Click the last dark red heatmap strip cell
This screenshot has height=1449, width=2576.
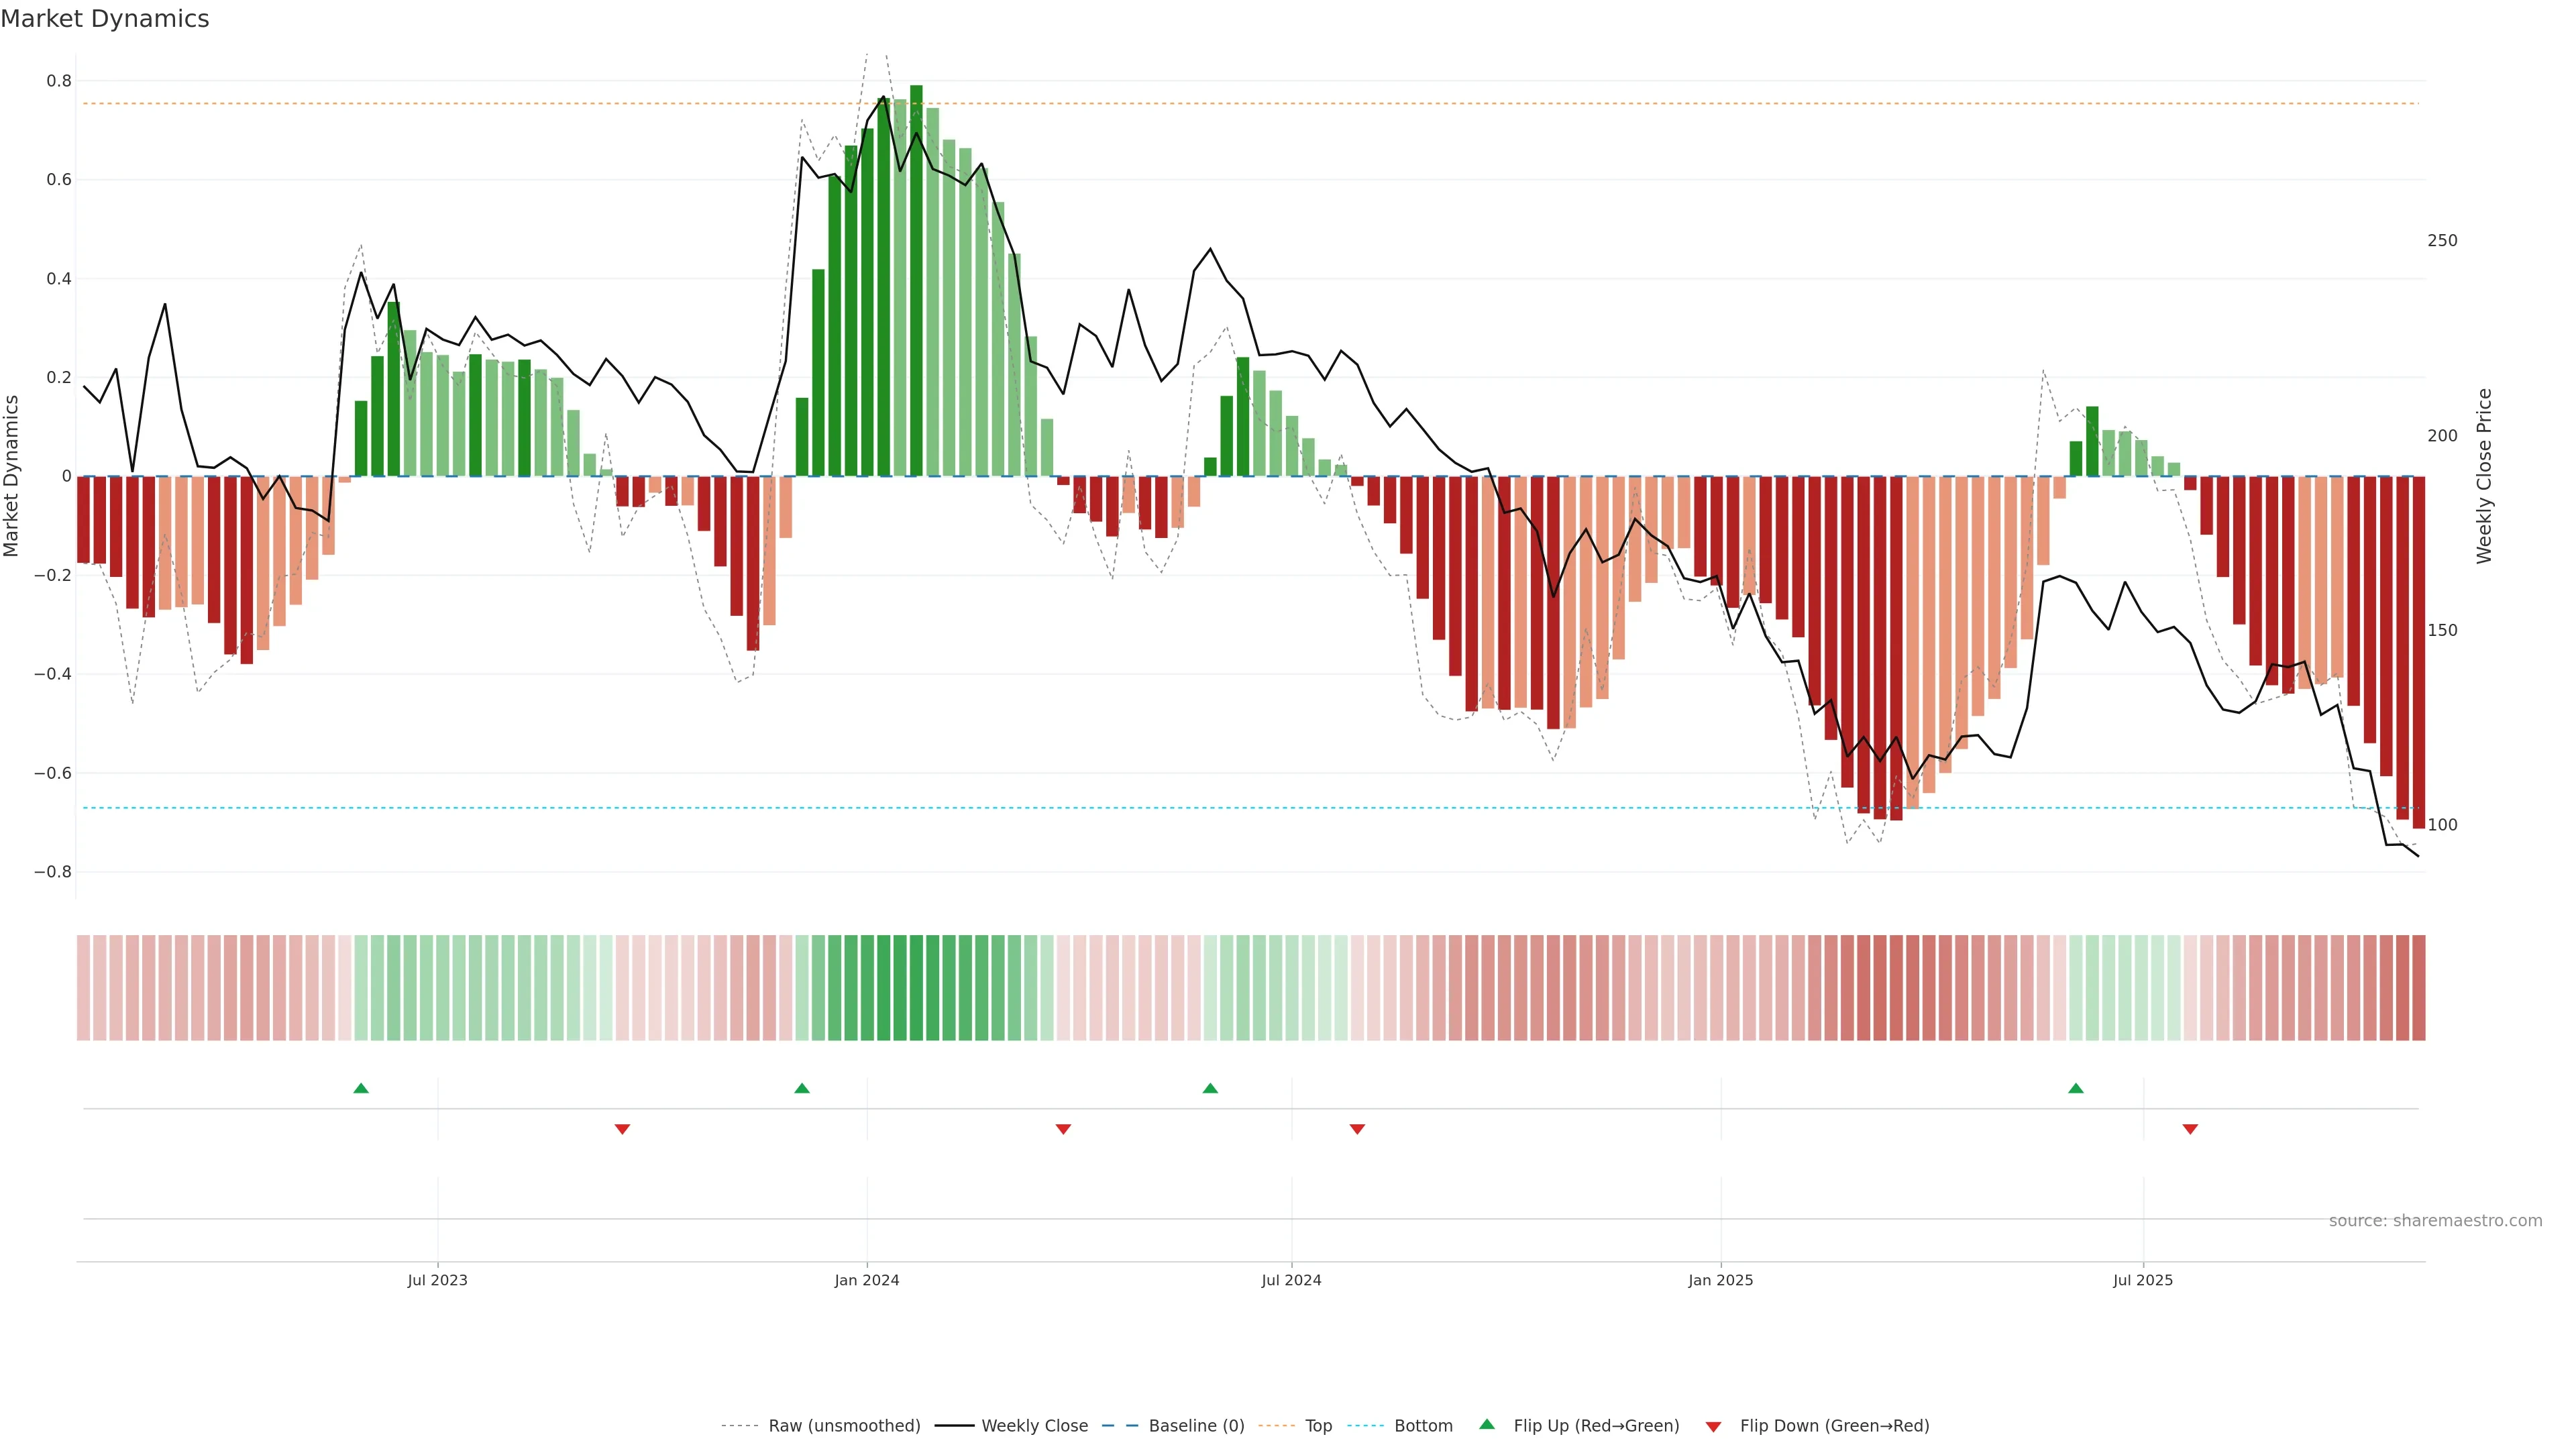click(x=2418, y=988)
